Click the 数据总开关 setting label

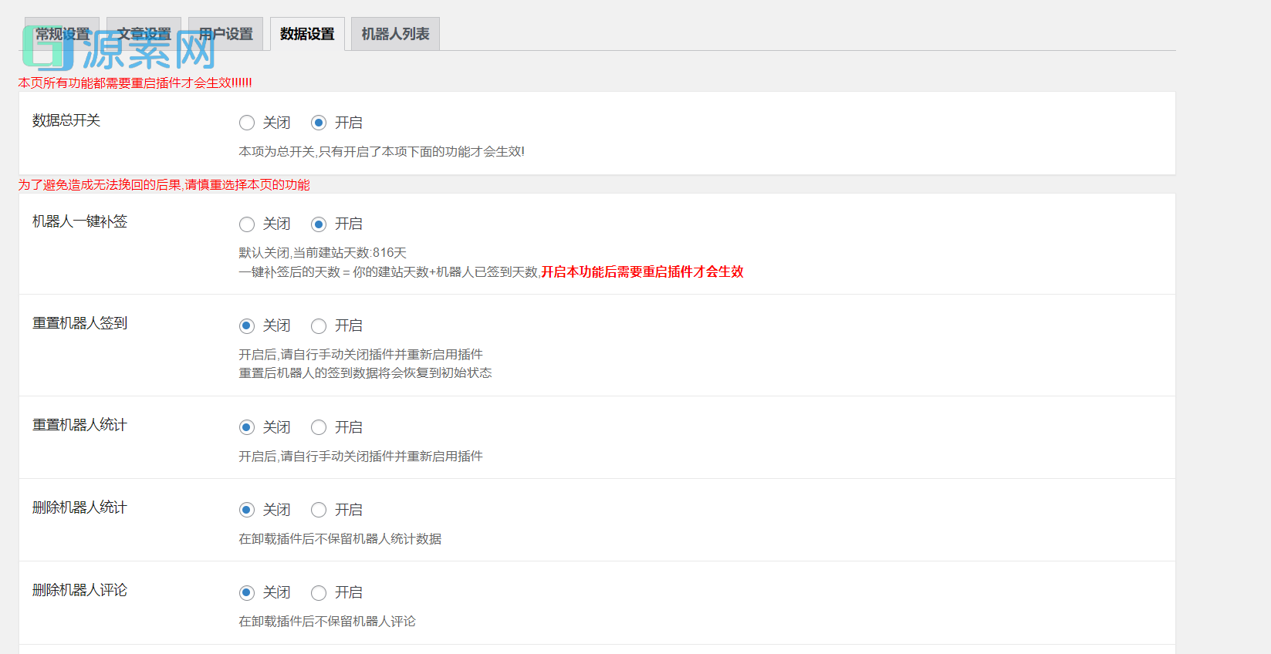66,120
